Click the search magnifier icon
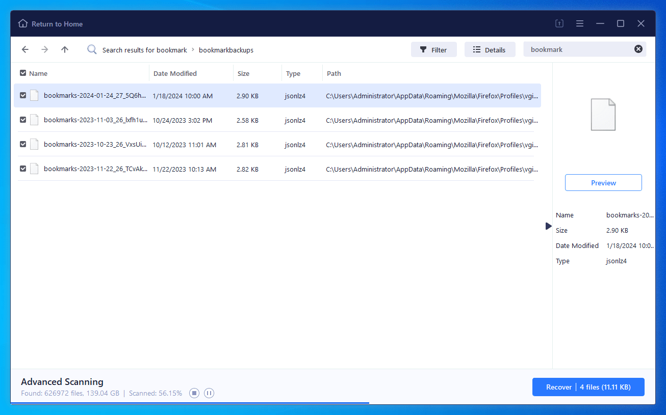 tap(92, 49)
